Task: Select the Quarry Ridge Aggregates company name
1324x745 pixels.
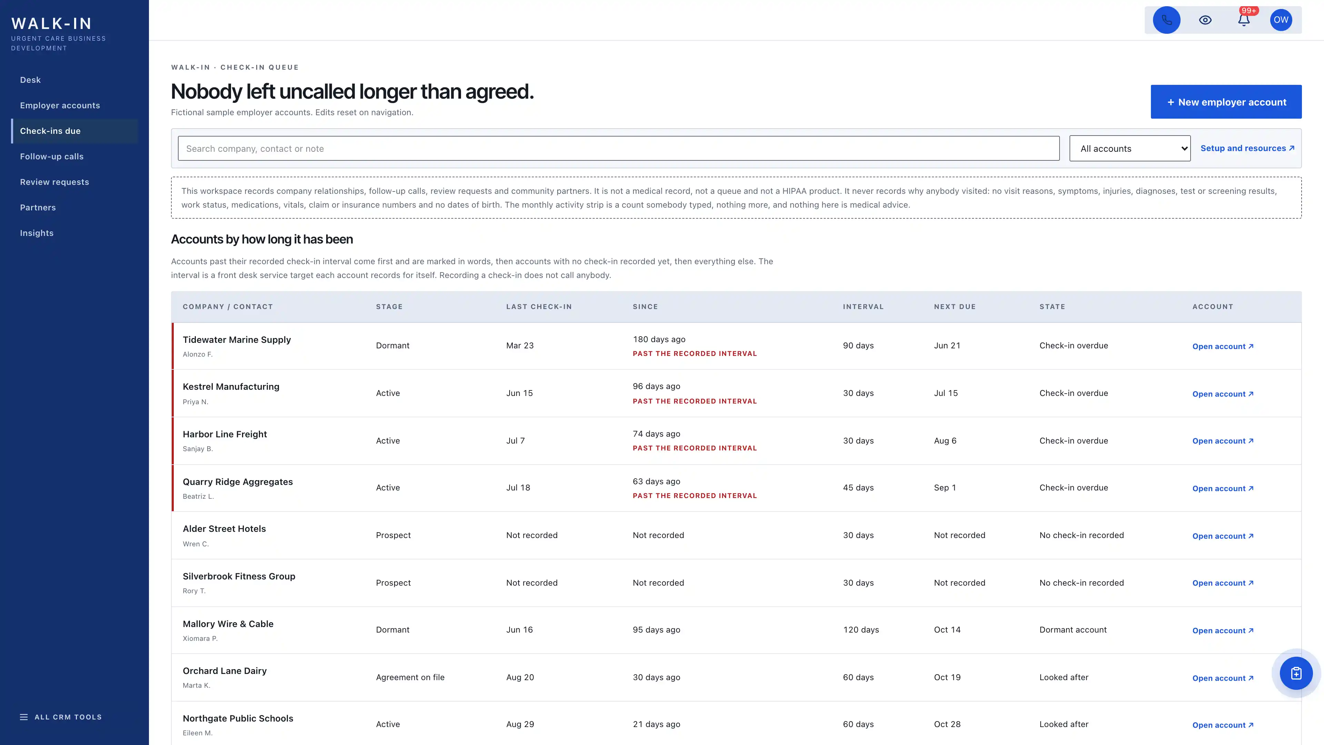Action: tap(238, 482)
